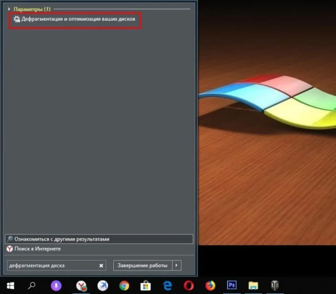This screenshot has height=294, width=336.
Task: Click Yandex icon next to Поиск в Интернете
Action: [x=10, y=249]
